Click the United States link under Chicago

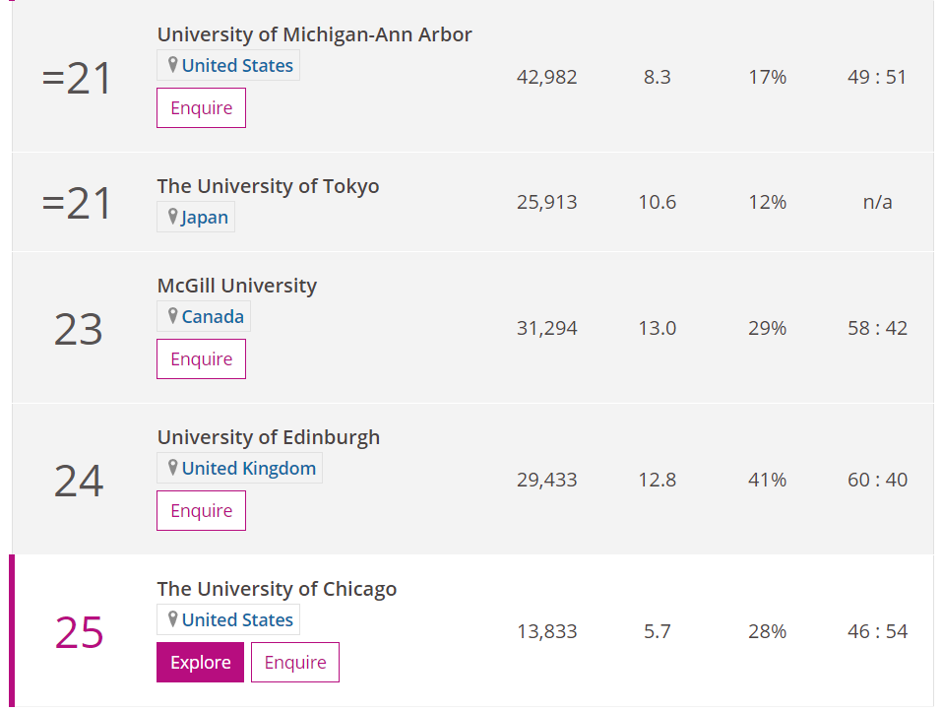tap(237, 620)
